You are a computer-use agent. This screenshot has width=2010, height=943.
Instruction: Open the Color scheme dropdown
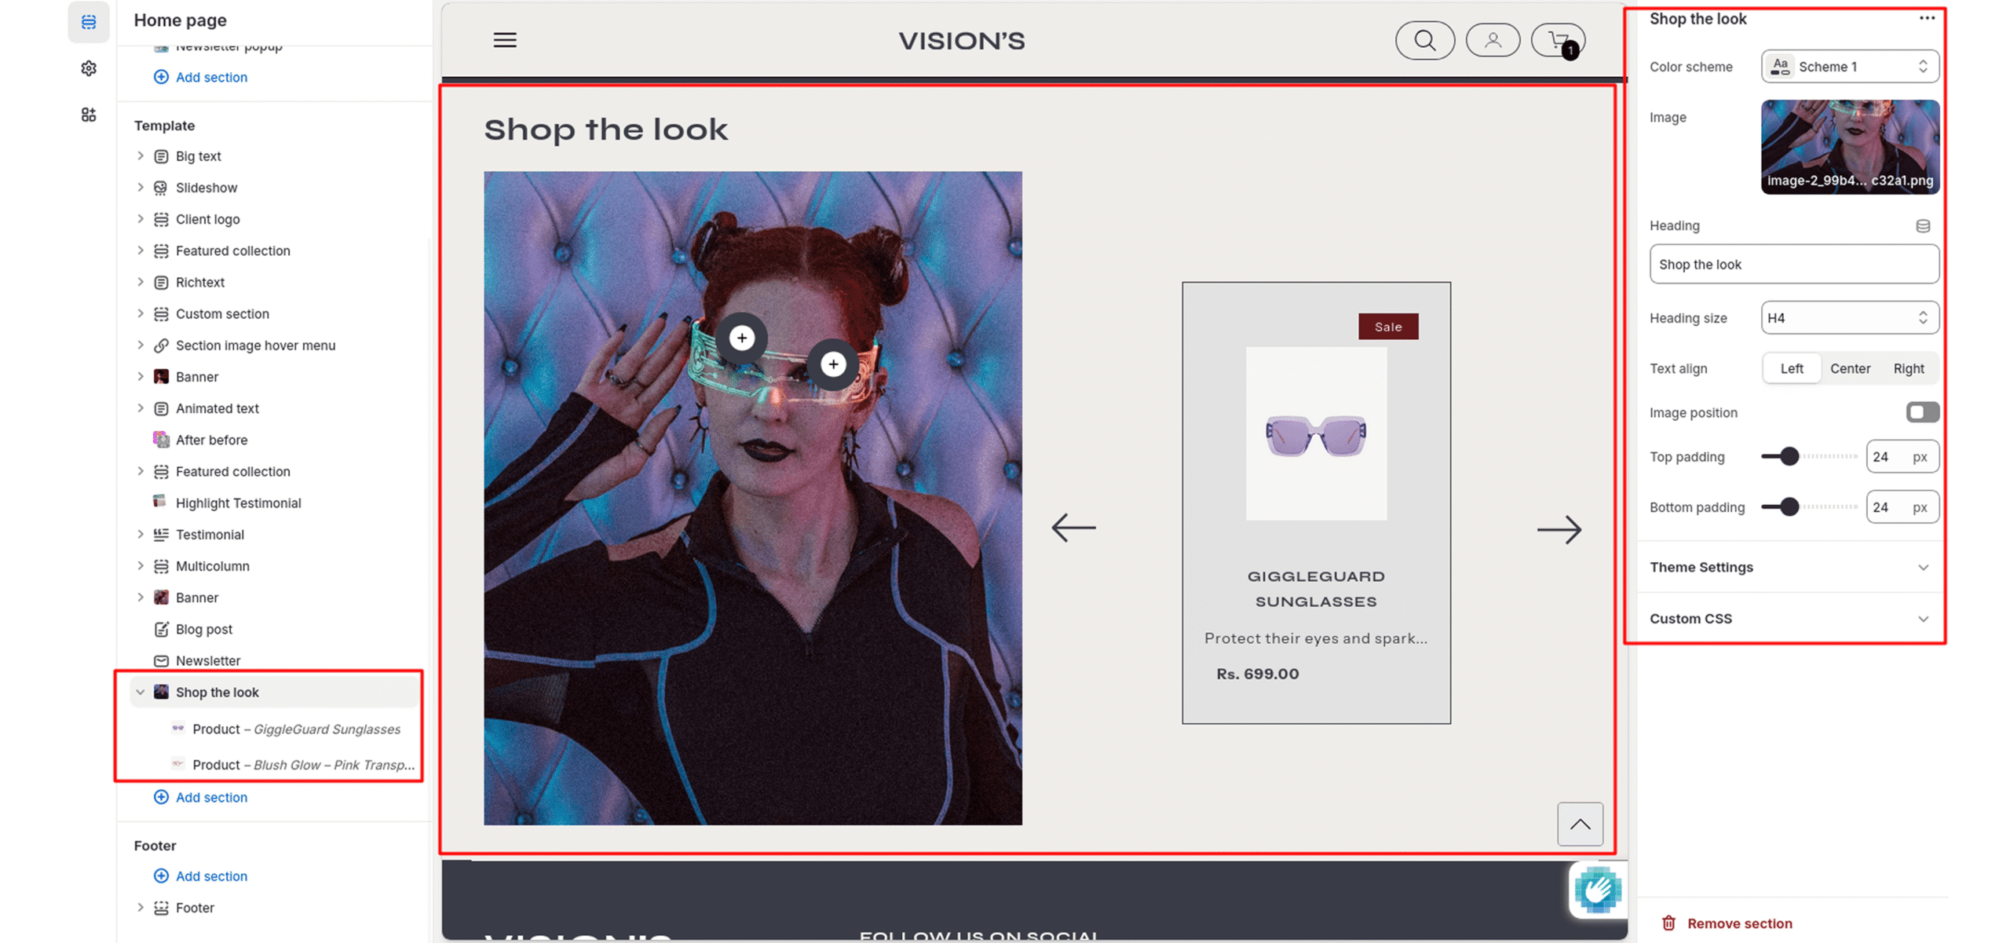coord(1849,66)
